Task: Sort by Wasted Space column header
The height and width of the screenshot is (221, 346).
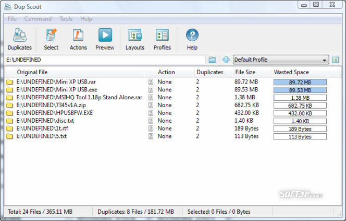Action: [x=306, y=72]
